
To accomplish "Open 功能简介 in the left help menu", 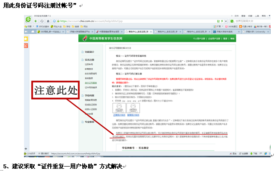I will (89, 52).
